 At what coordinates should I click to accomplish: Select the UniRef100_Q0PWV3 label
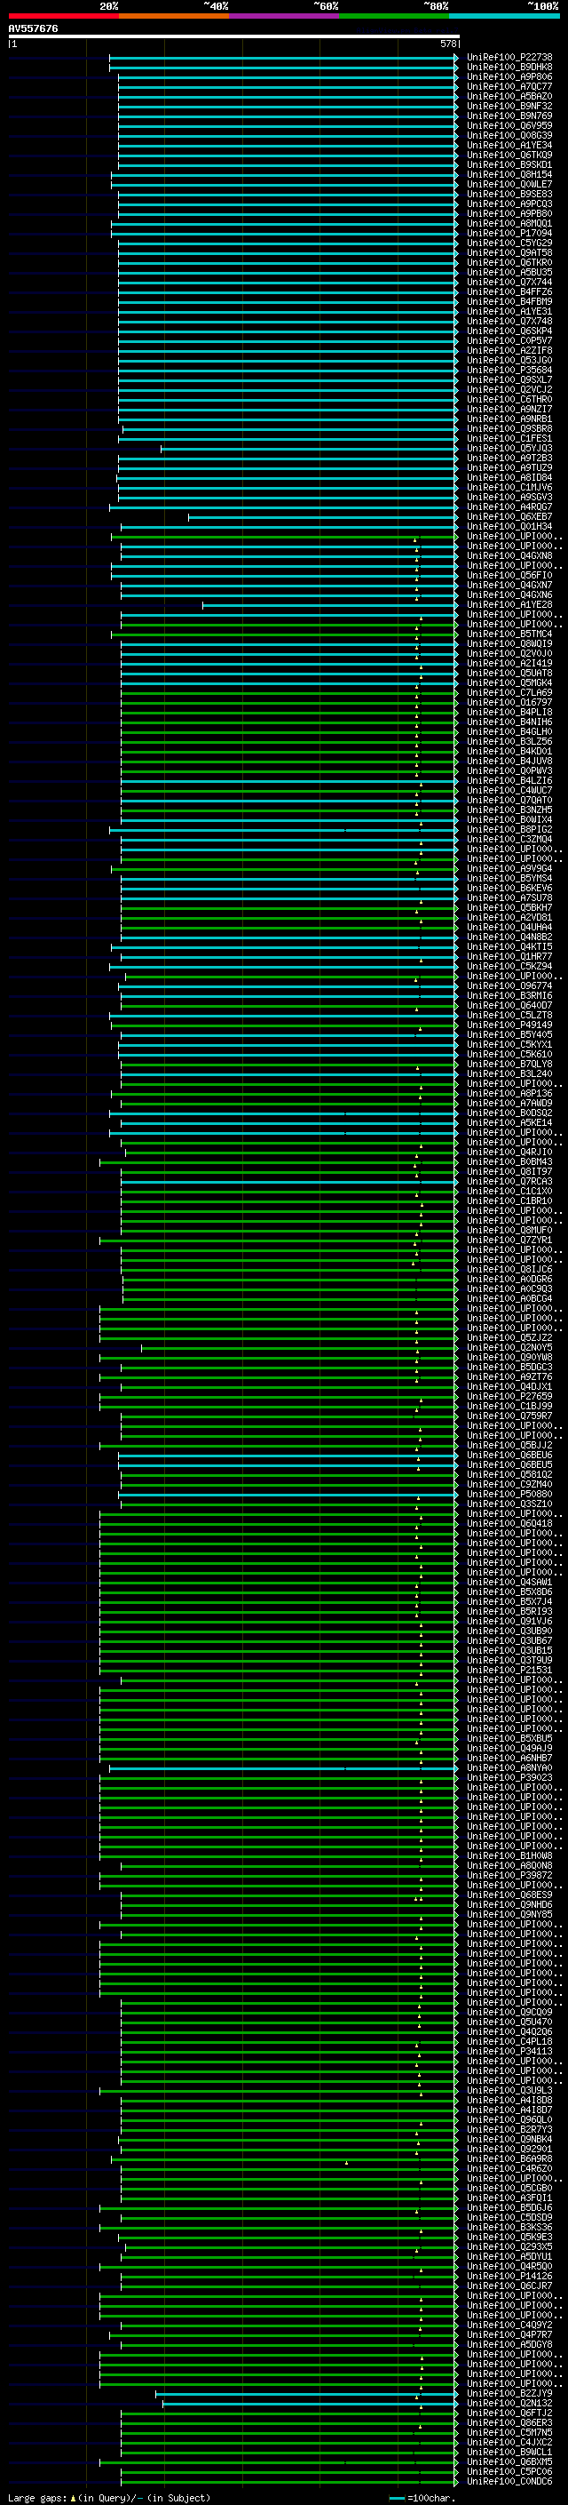[509, 771]
